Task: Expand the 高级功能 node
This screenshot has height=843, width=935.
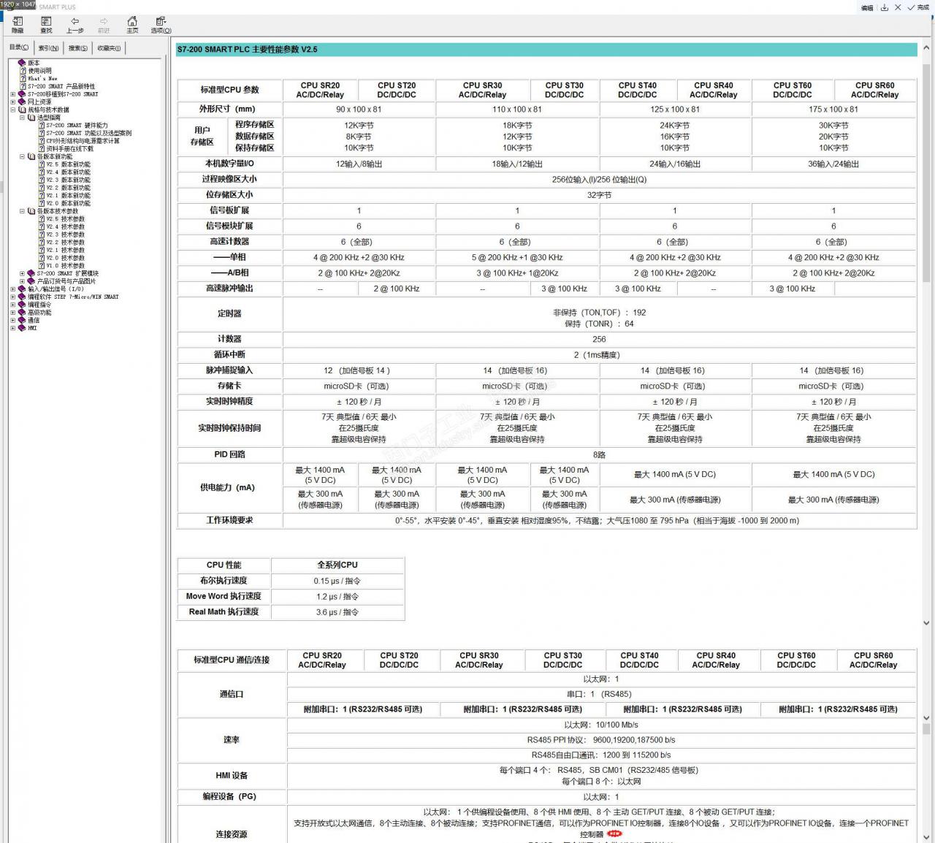Action: coord(12,312)
